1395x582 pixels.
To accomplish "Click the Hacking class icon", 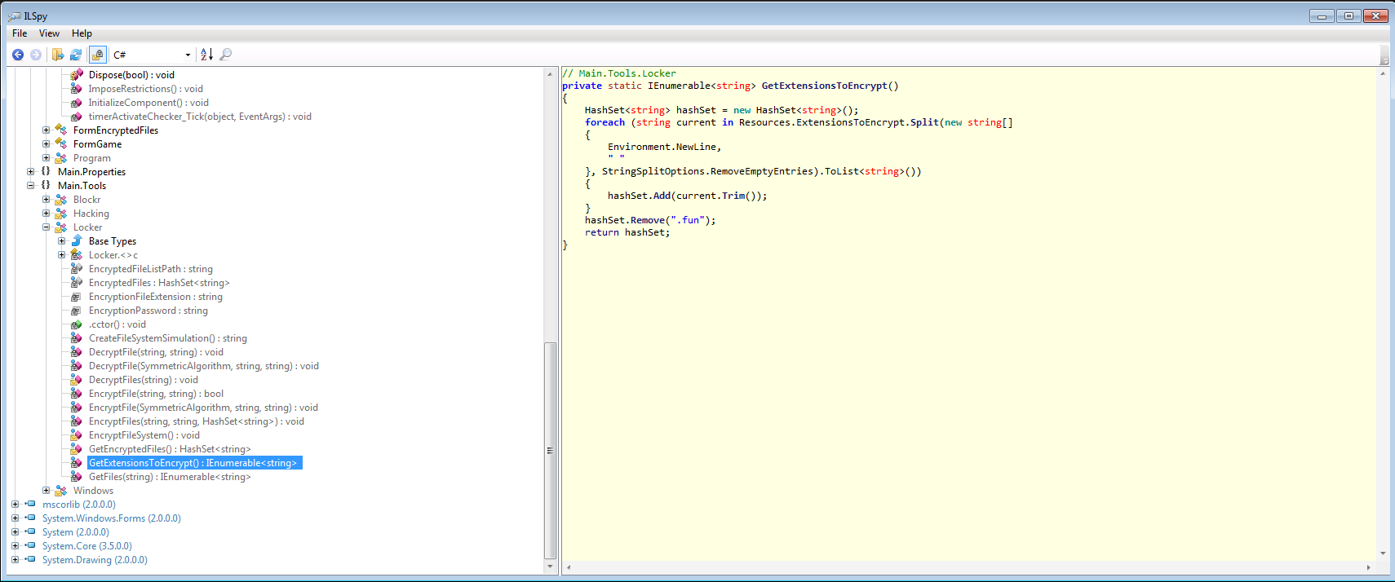I will pyautogui.click(x=61, y=214).
